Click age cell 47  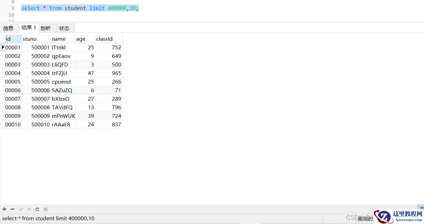[85, 73]
